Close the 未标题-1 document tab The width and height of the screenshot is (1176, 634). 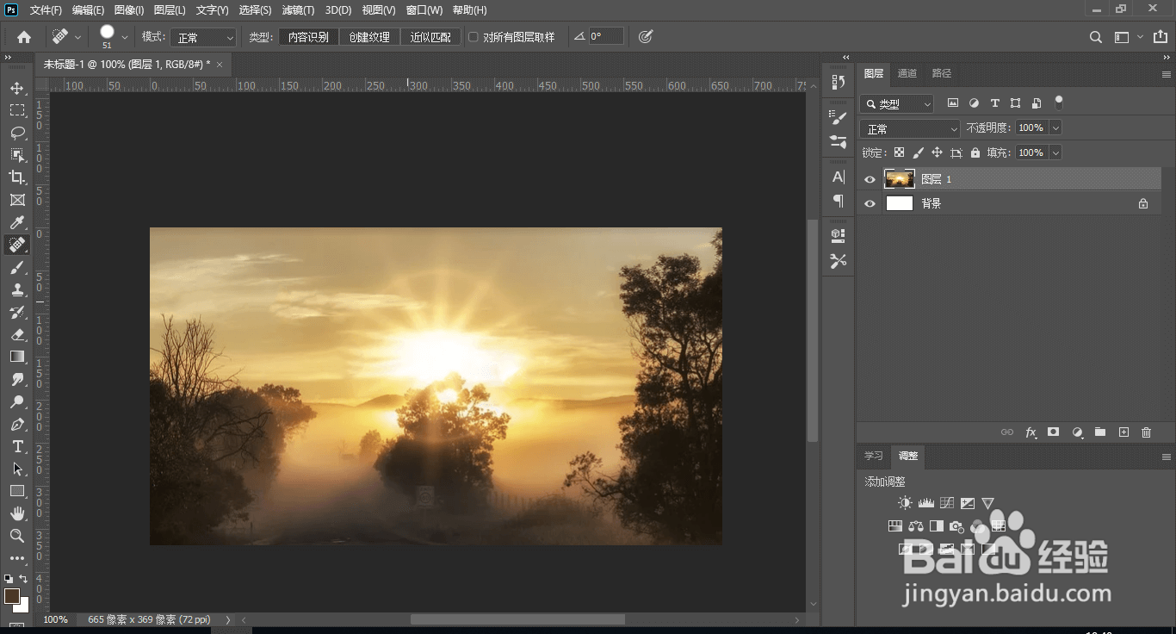[x=220, y=65]
